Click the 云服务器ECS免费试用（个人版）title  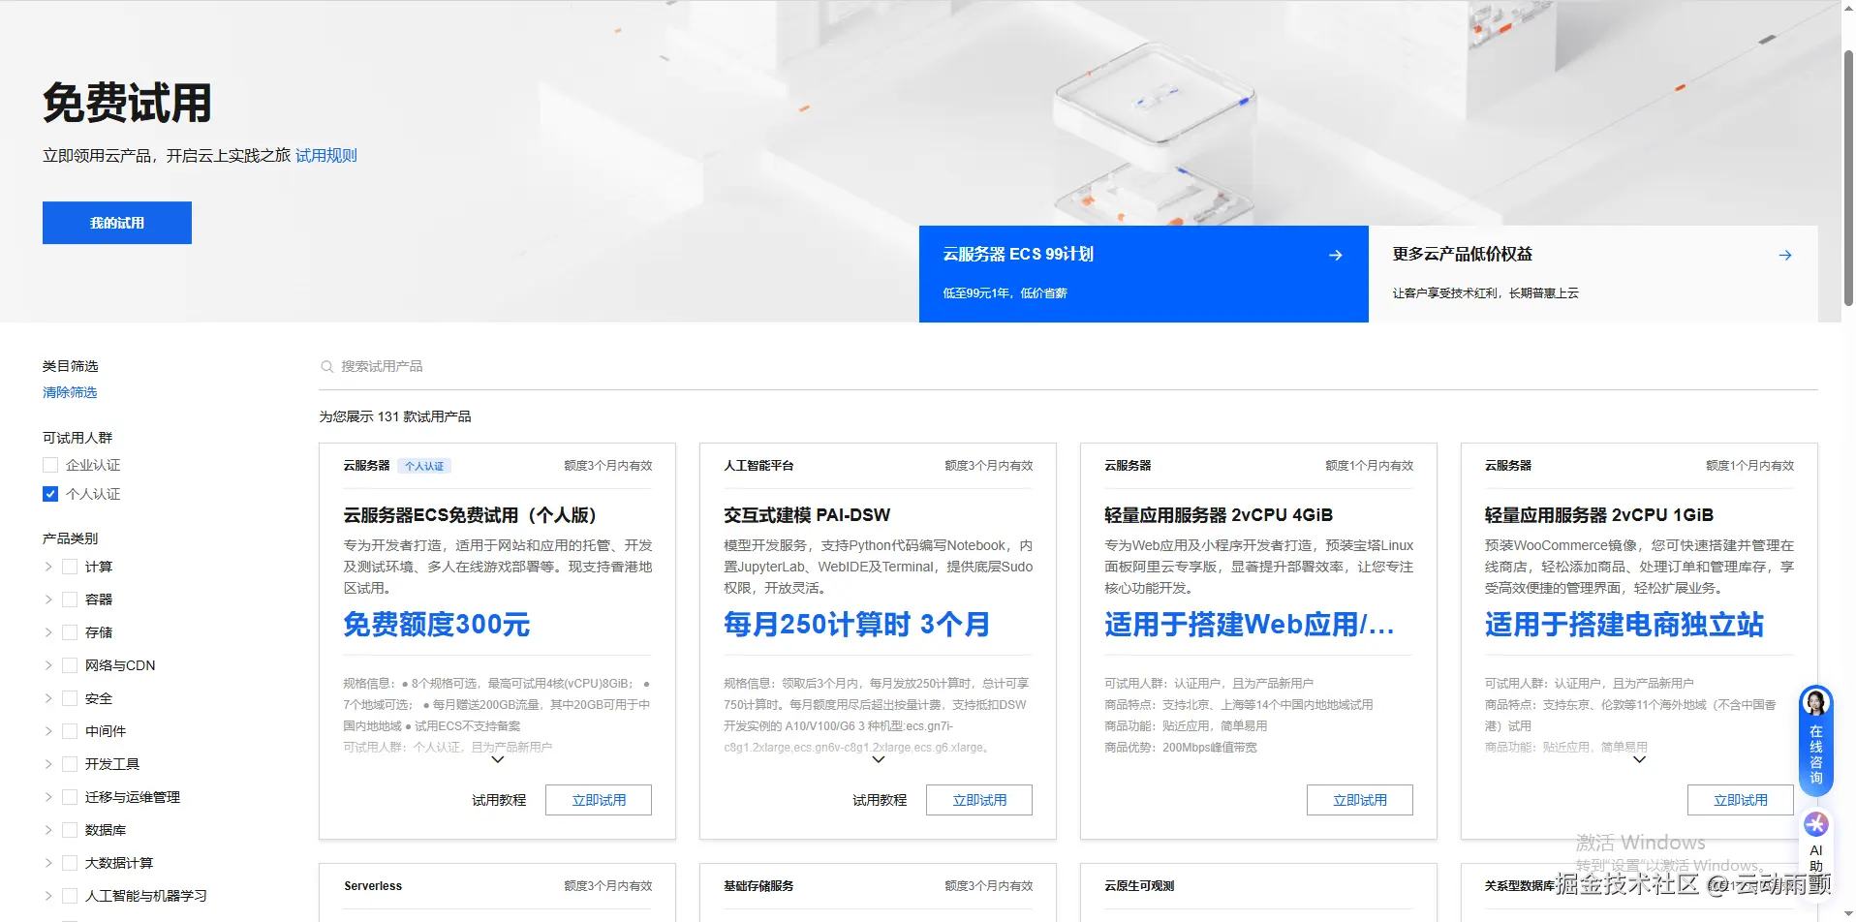tap(470, 515)
